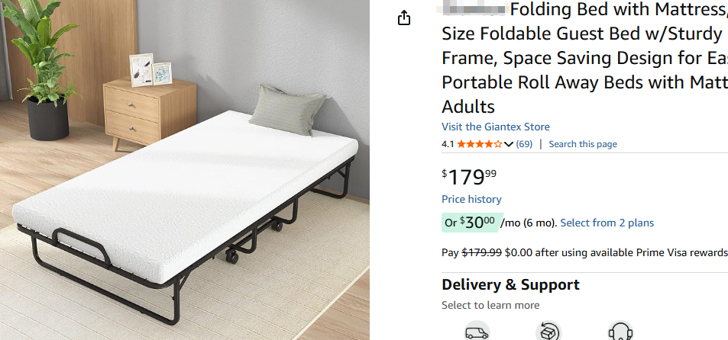Image resolution: width=728 pixels, height=340 pixels.
Task: Click the share icon beside the product image
Action: pos(405,18)
